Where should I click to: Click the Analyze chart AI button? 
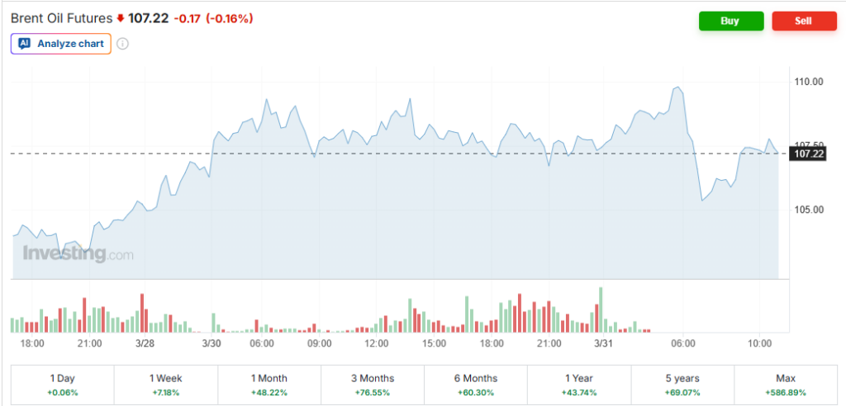tap(60, 44)
